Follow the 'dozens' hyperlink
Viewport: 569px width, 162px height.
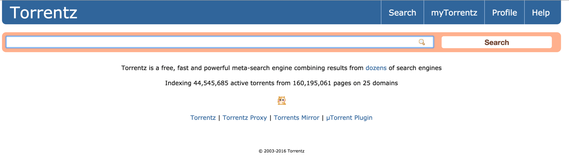click(376, 68)
